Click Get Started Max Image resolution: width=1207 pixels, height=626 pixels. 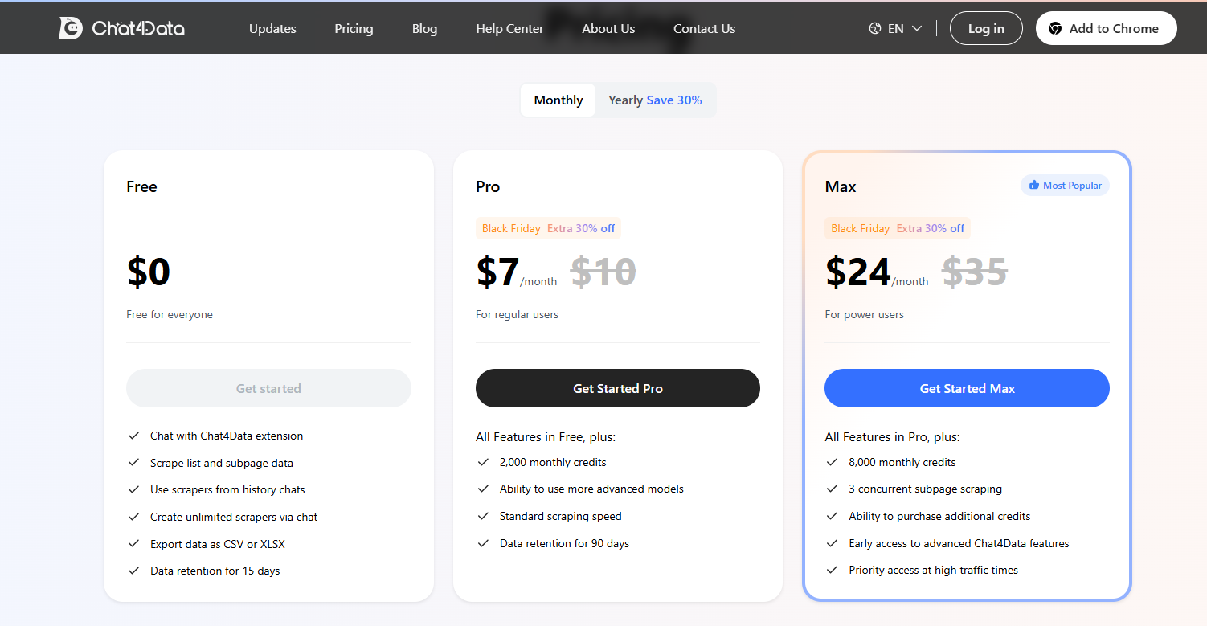[x=967, y=388]
